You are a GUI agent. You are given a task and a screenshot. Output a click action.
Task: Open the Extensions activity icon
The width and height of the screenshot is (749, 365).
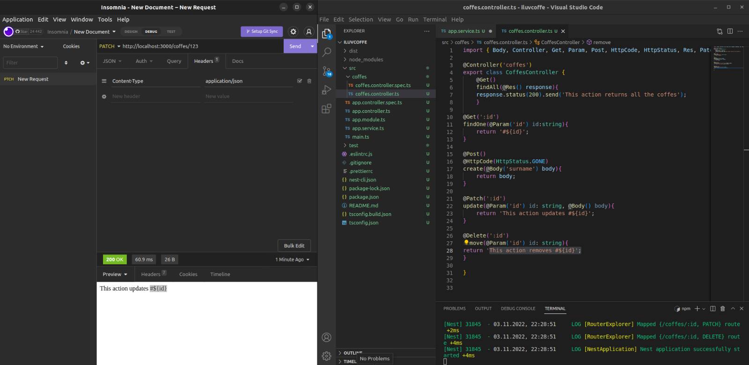(x=327, y=109)
